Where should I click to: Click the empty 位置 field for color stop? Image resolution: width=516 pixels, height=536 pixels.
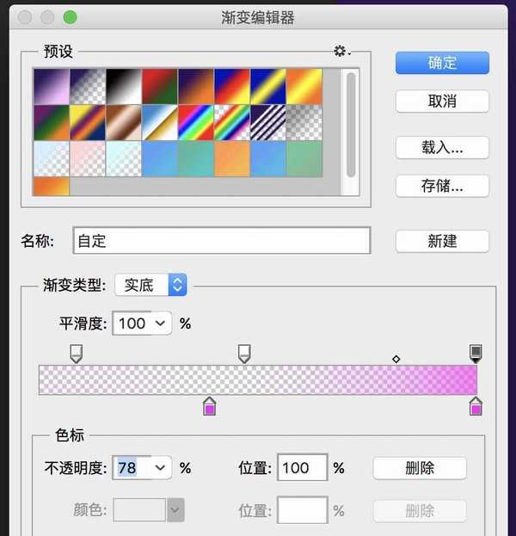303,510
